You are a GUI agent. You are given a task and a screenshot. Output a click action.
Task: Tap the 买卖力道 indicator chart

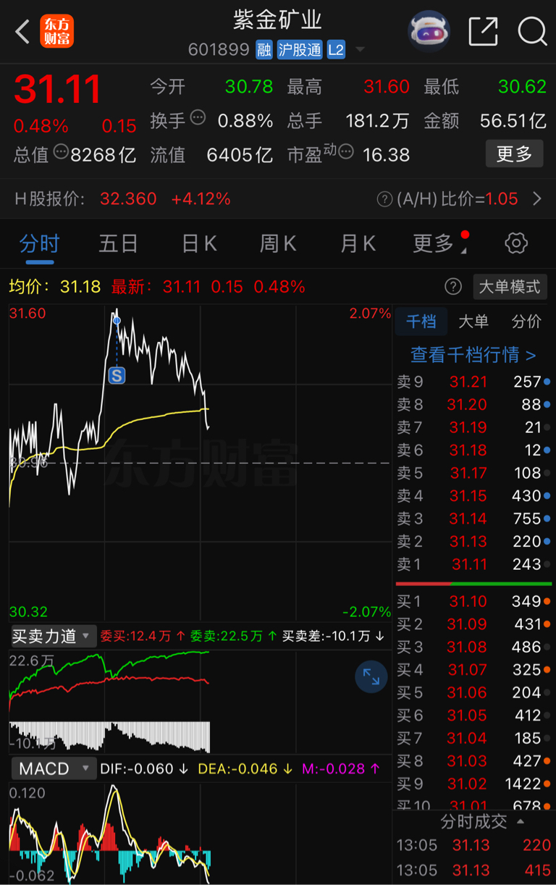[201, 701]
